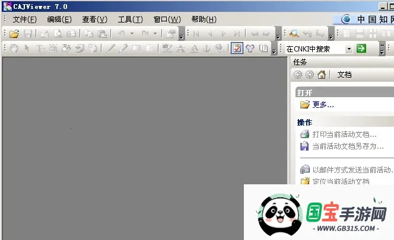Select the text recognition OCR tool
Image resolution: width=394 pixels, height=240 pixels.
66,48
